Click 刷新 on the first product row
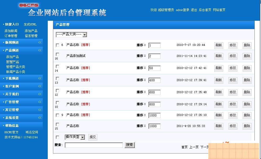This screenshot has height=159, width=261. click(x=219, y=45)
